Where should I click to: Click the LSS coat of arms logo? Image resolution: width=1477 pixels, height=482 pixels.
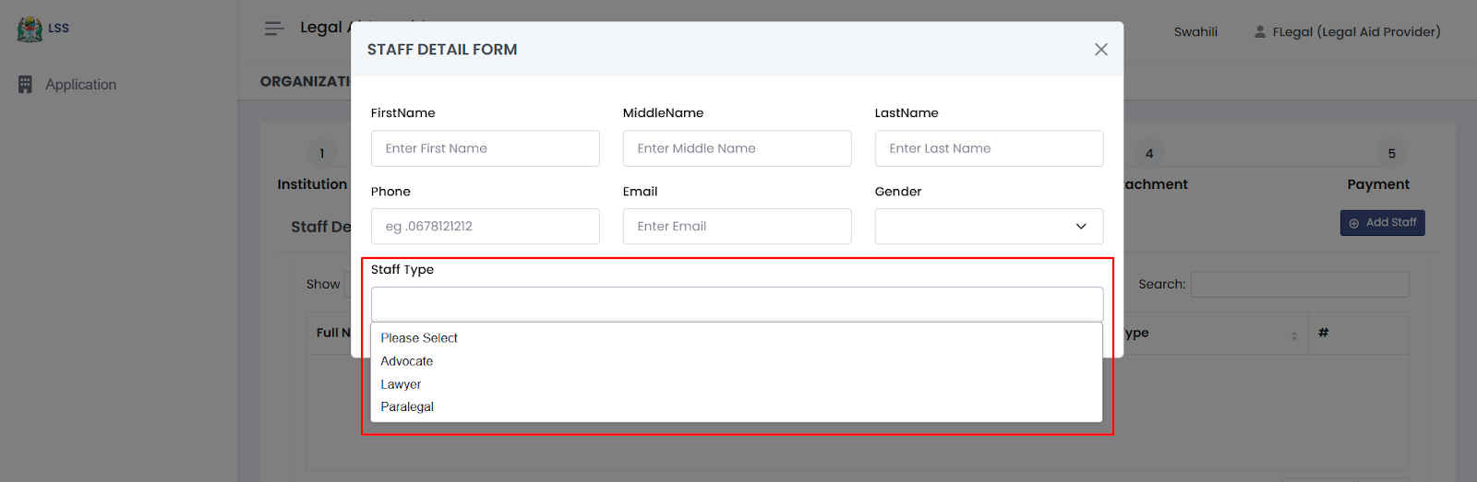30,29
